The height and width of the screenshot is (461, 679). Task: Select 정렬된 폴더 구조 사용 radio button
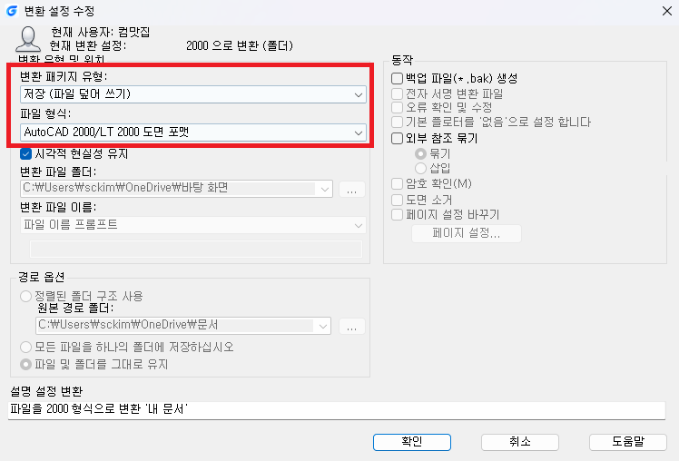[25, 296]
